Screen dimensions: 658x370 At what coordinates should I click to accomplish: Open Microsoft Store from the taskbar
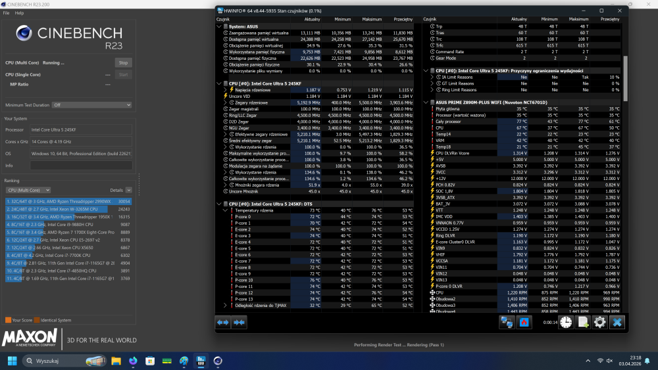point(150,361)
